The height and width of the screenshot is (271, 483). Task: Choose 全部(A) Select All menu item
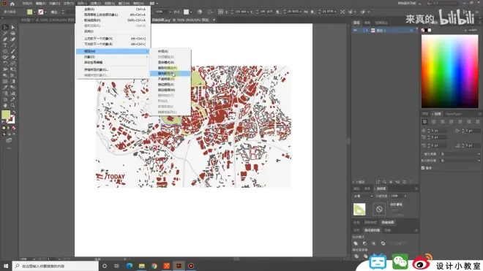(x=113, y=9)
